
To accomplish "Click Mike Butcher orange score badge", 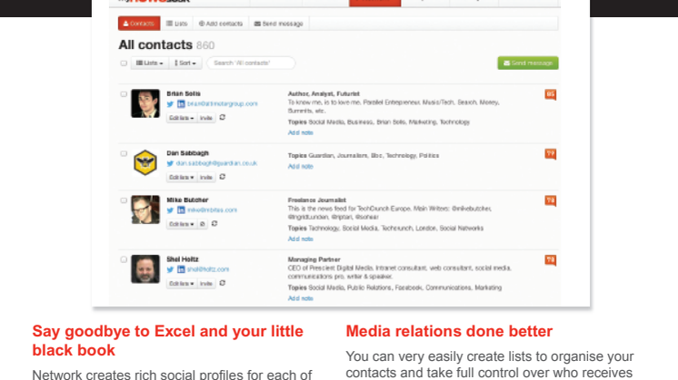I will [x=551, y=200].
